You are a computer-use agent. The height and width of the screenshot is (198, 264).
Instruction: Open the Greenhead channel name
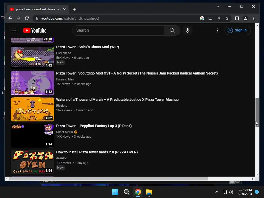coord(63,53)
